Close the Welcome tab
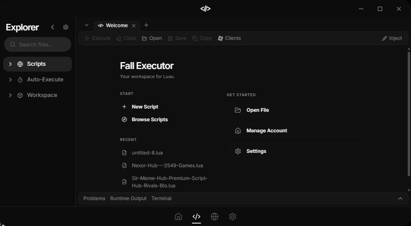 134,25
